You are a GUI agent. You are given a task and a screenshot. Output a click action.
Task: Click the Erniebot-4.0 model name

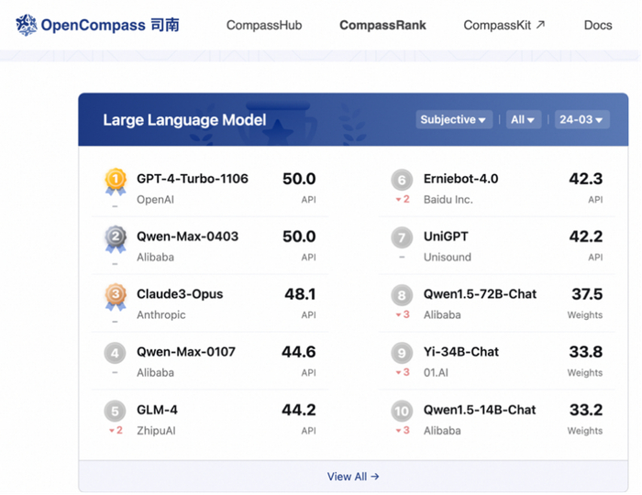coord(461,179)
